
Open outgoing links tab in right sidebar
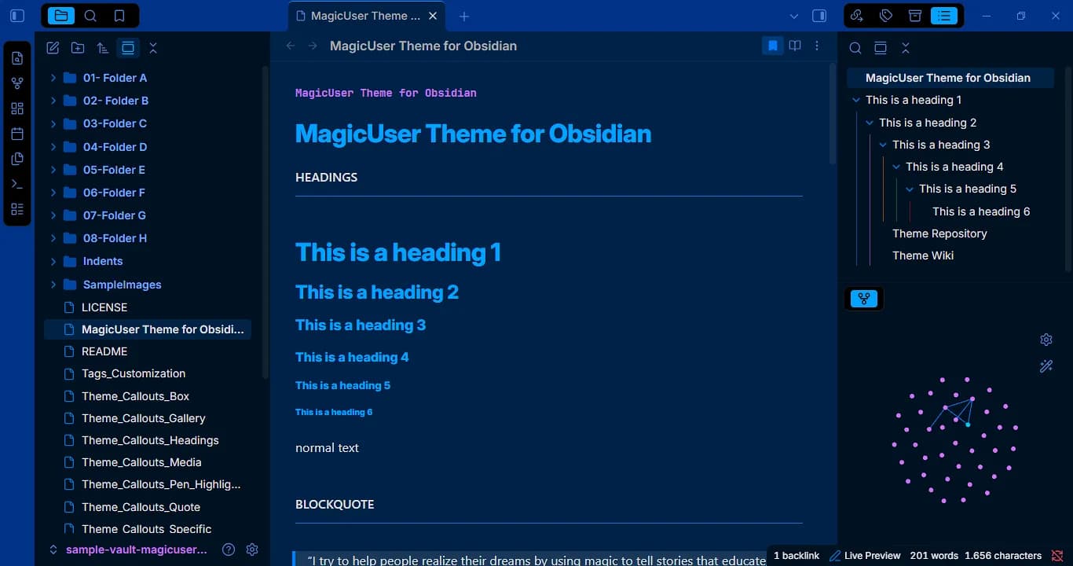[x=858, y=16]
